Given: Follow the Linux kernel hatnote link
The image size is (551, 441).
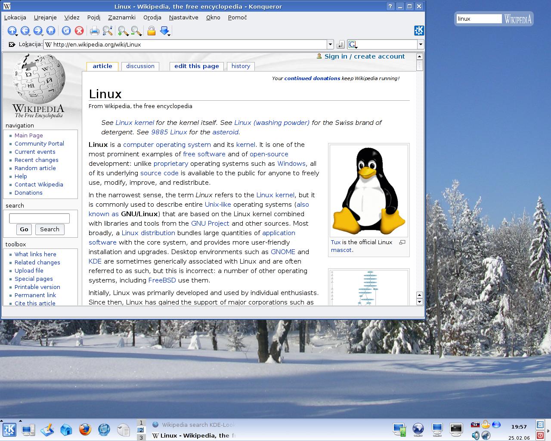Looking at the screenshot, I should tap(135, 123).
